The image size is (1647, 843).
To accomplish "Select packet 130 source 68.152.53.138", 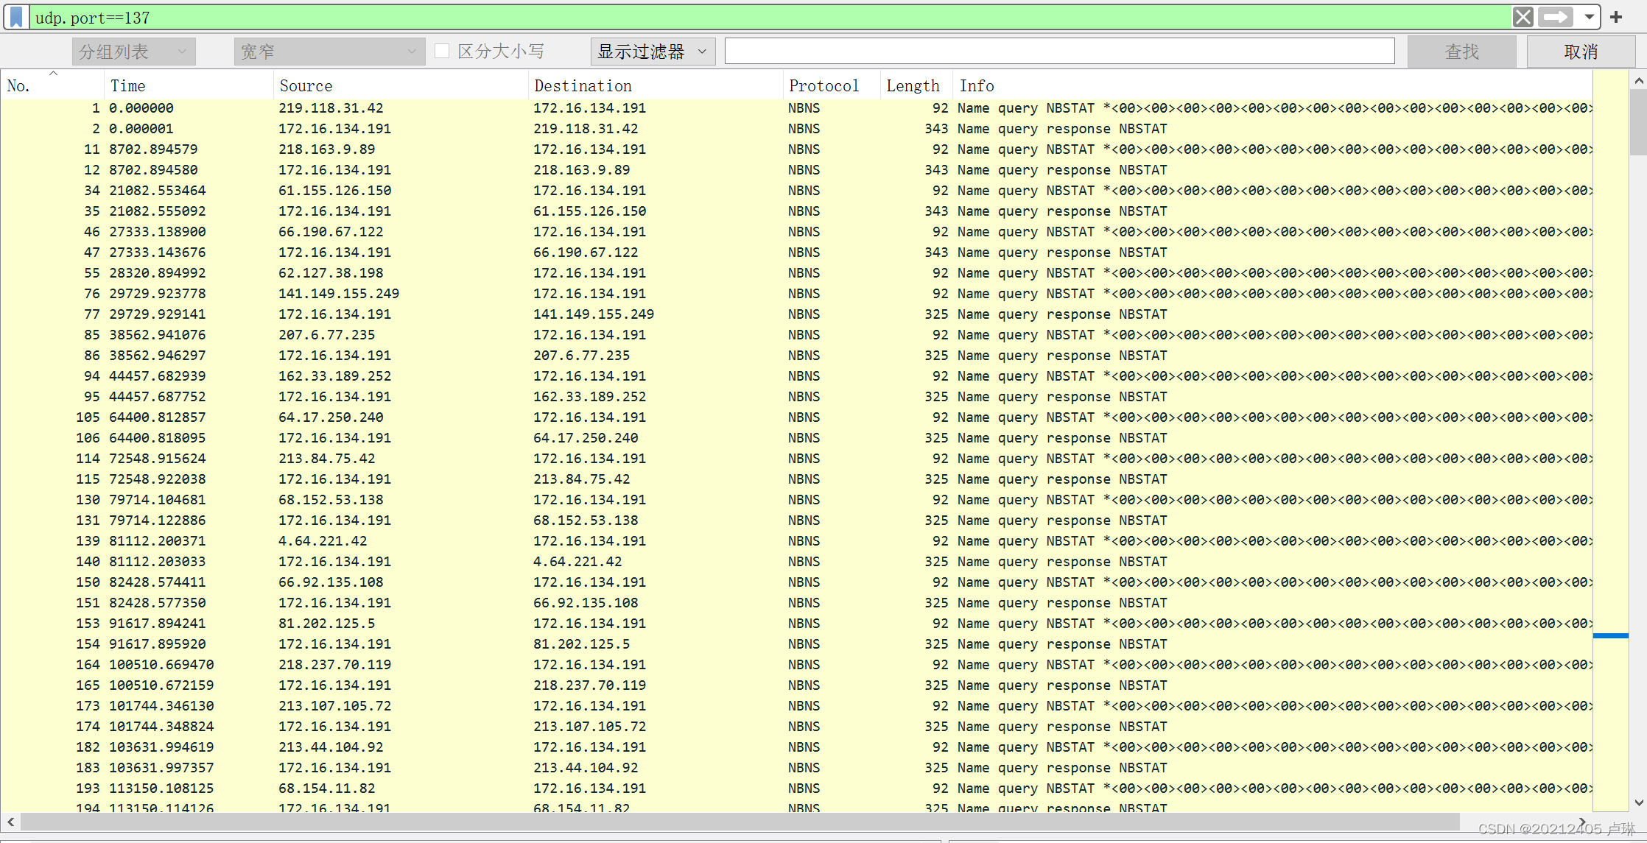I will (x=796, y=500).
